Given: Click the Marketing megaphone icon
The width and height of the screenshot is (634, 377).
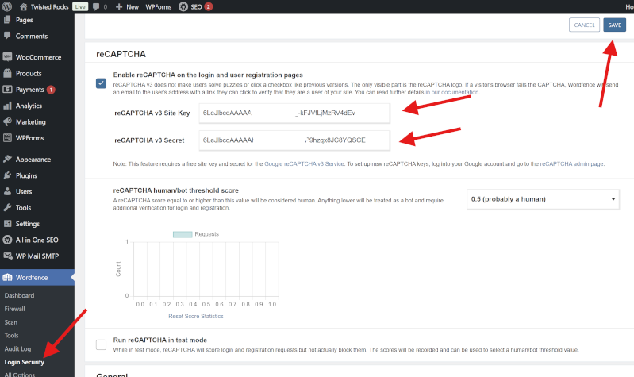Looking at the screenshot, I should (7, 121).
